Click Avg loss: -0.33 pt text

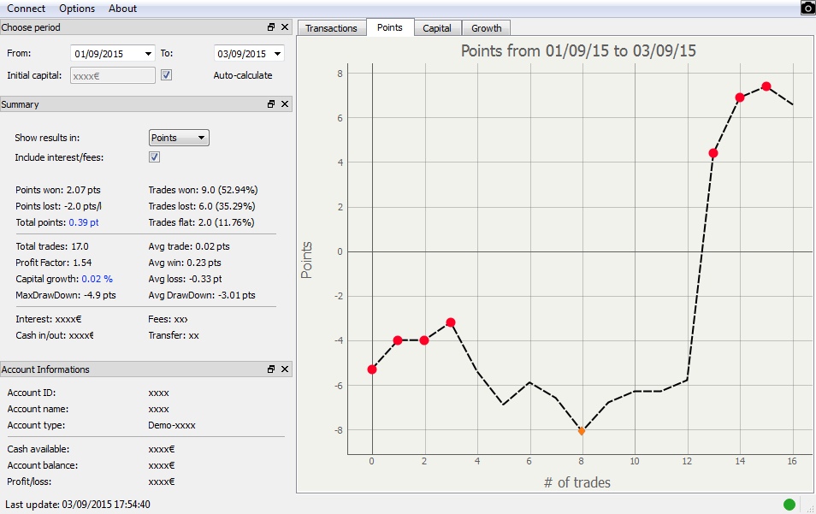coord(186,279)
